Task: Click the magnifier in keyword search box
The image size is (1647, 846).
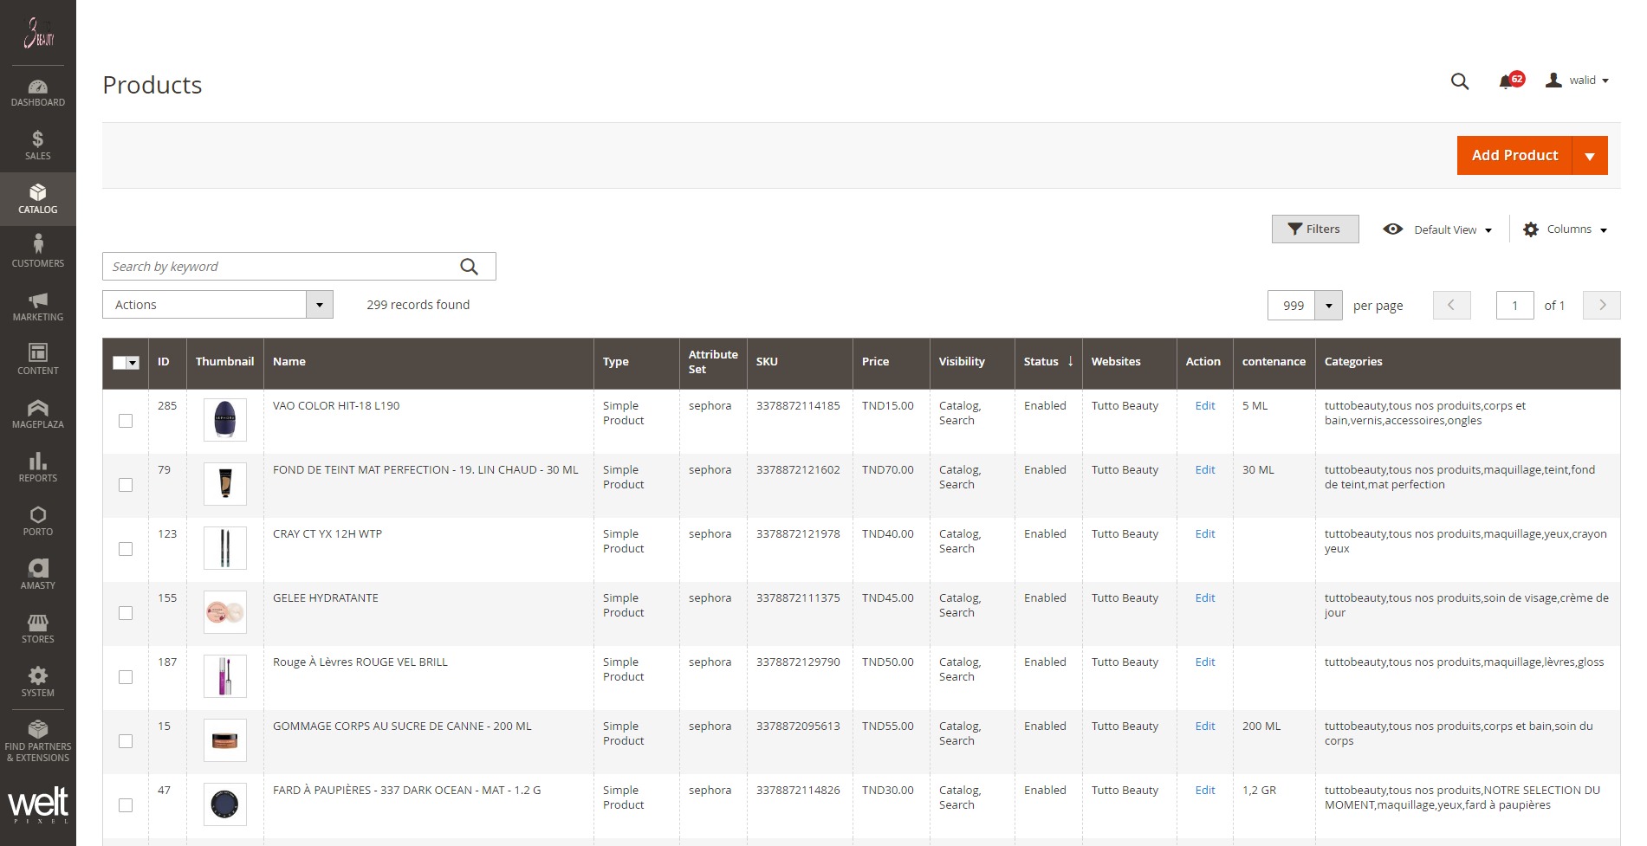Action: tap(469, 267)
